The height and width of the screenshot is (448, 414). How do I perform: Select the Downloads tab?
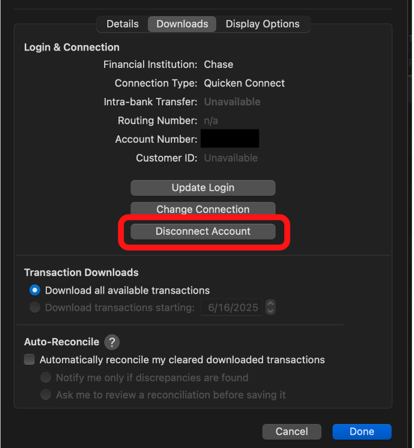(182, 24)
